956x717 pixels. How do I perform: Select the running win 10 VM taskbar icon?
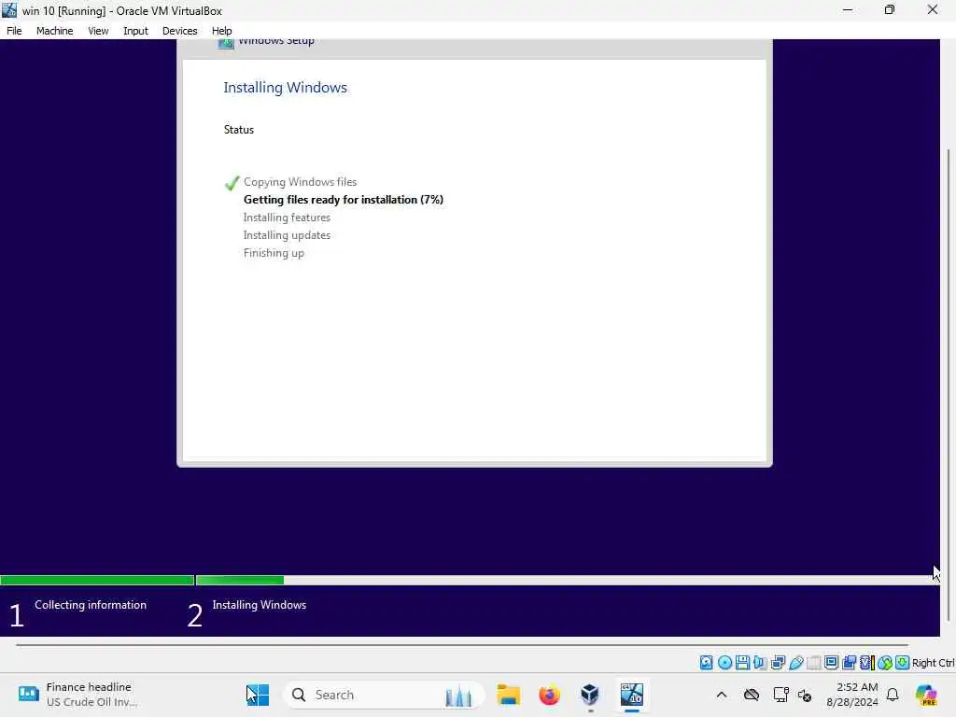(x=632, y=695)
